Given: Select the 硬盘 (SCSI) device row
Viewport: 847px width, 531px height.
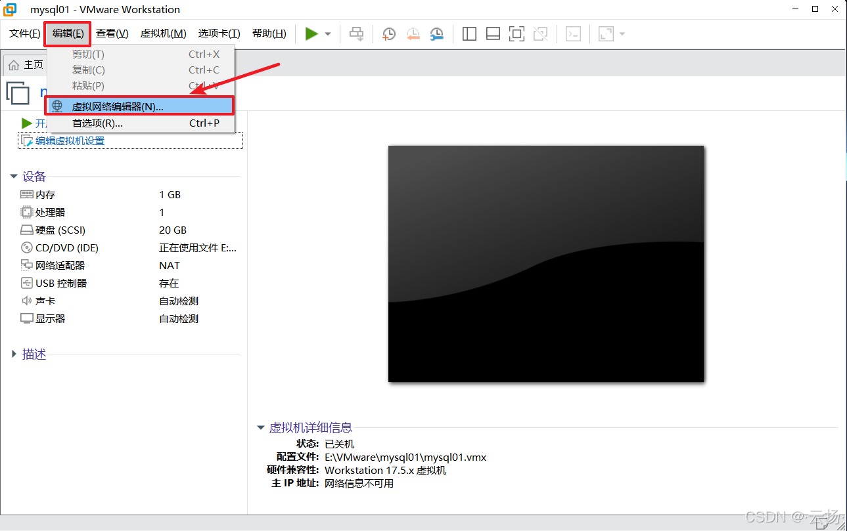Looking at the screenshot, I should [x=130, y=230].
